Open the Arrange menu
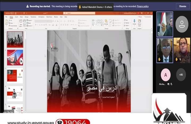Image resolution: width=191 pixels, height=124 pixels. (106, 22)
